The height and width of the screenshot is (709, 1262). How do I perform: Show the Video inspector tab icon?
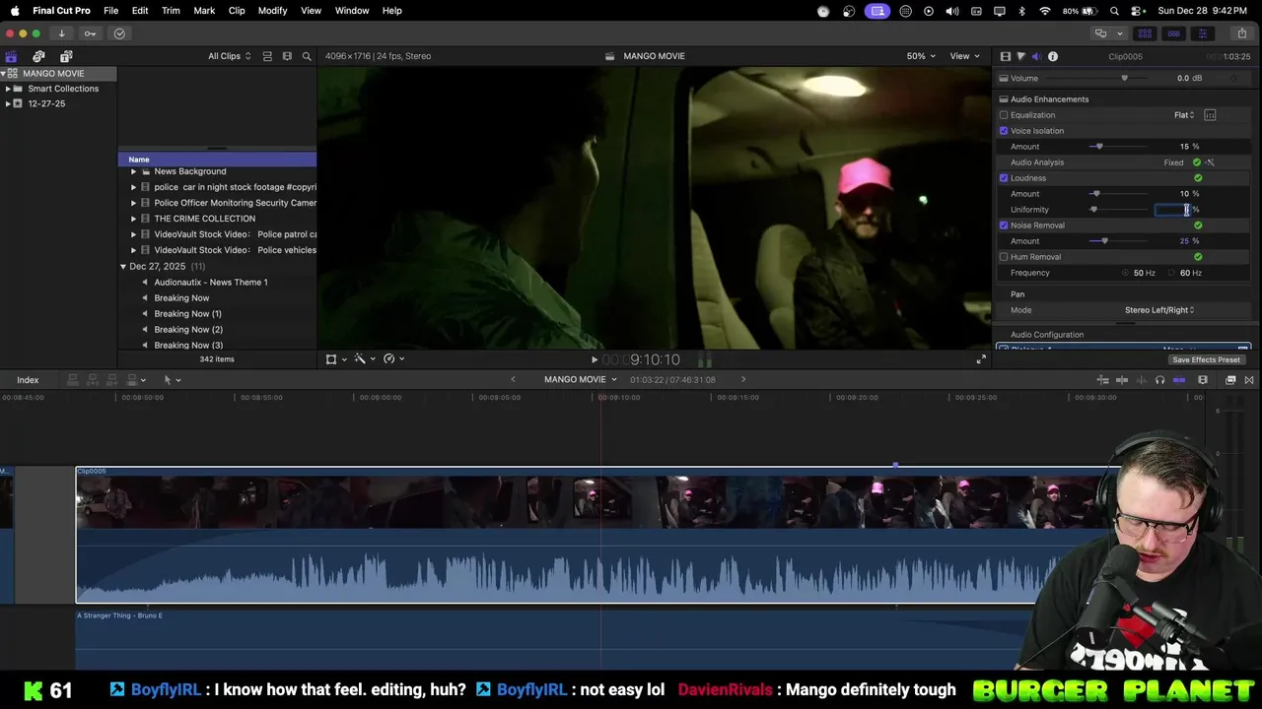pyautogui.click(x=1005, y=56)
